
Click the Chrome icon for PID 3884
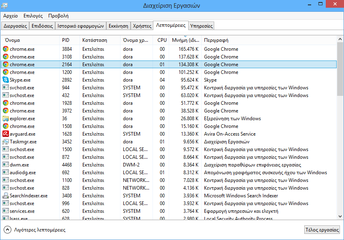[x=6, y=49]
